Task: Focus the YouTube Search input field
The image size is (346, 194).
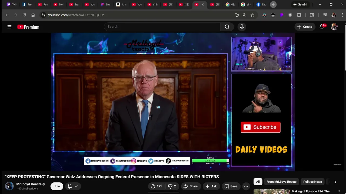Action: click(x=162, y=27)
